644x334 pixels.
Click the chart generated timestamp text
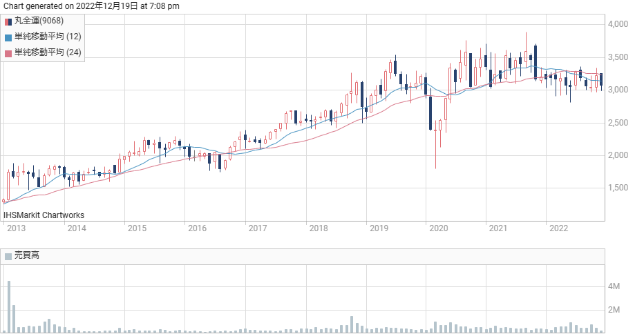92,6
